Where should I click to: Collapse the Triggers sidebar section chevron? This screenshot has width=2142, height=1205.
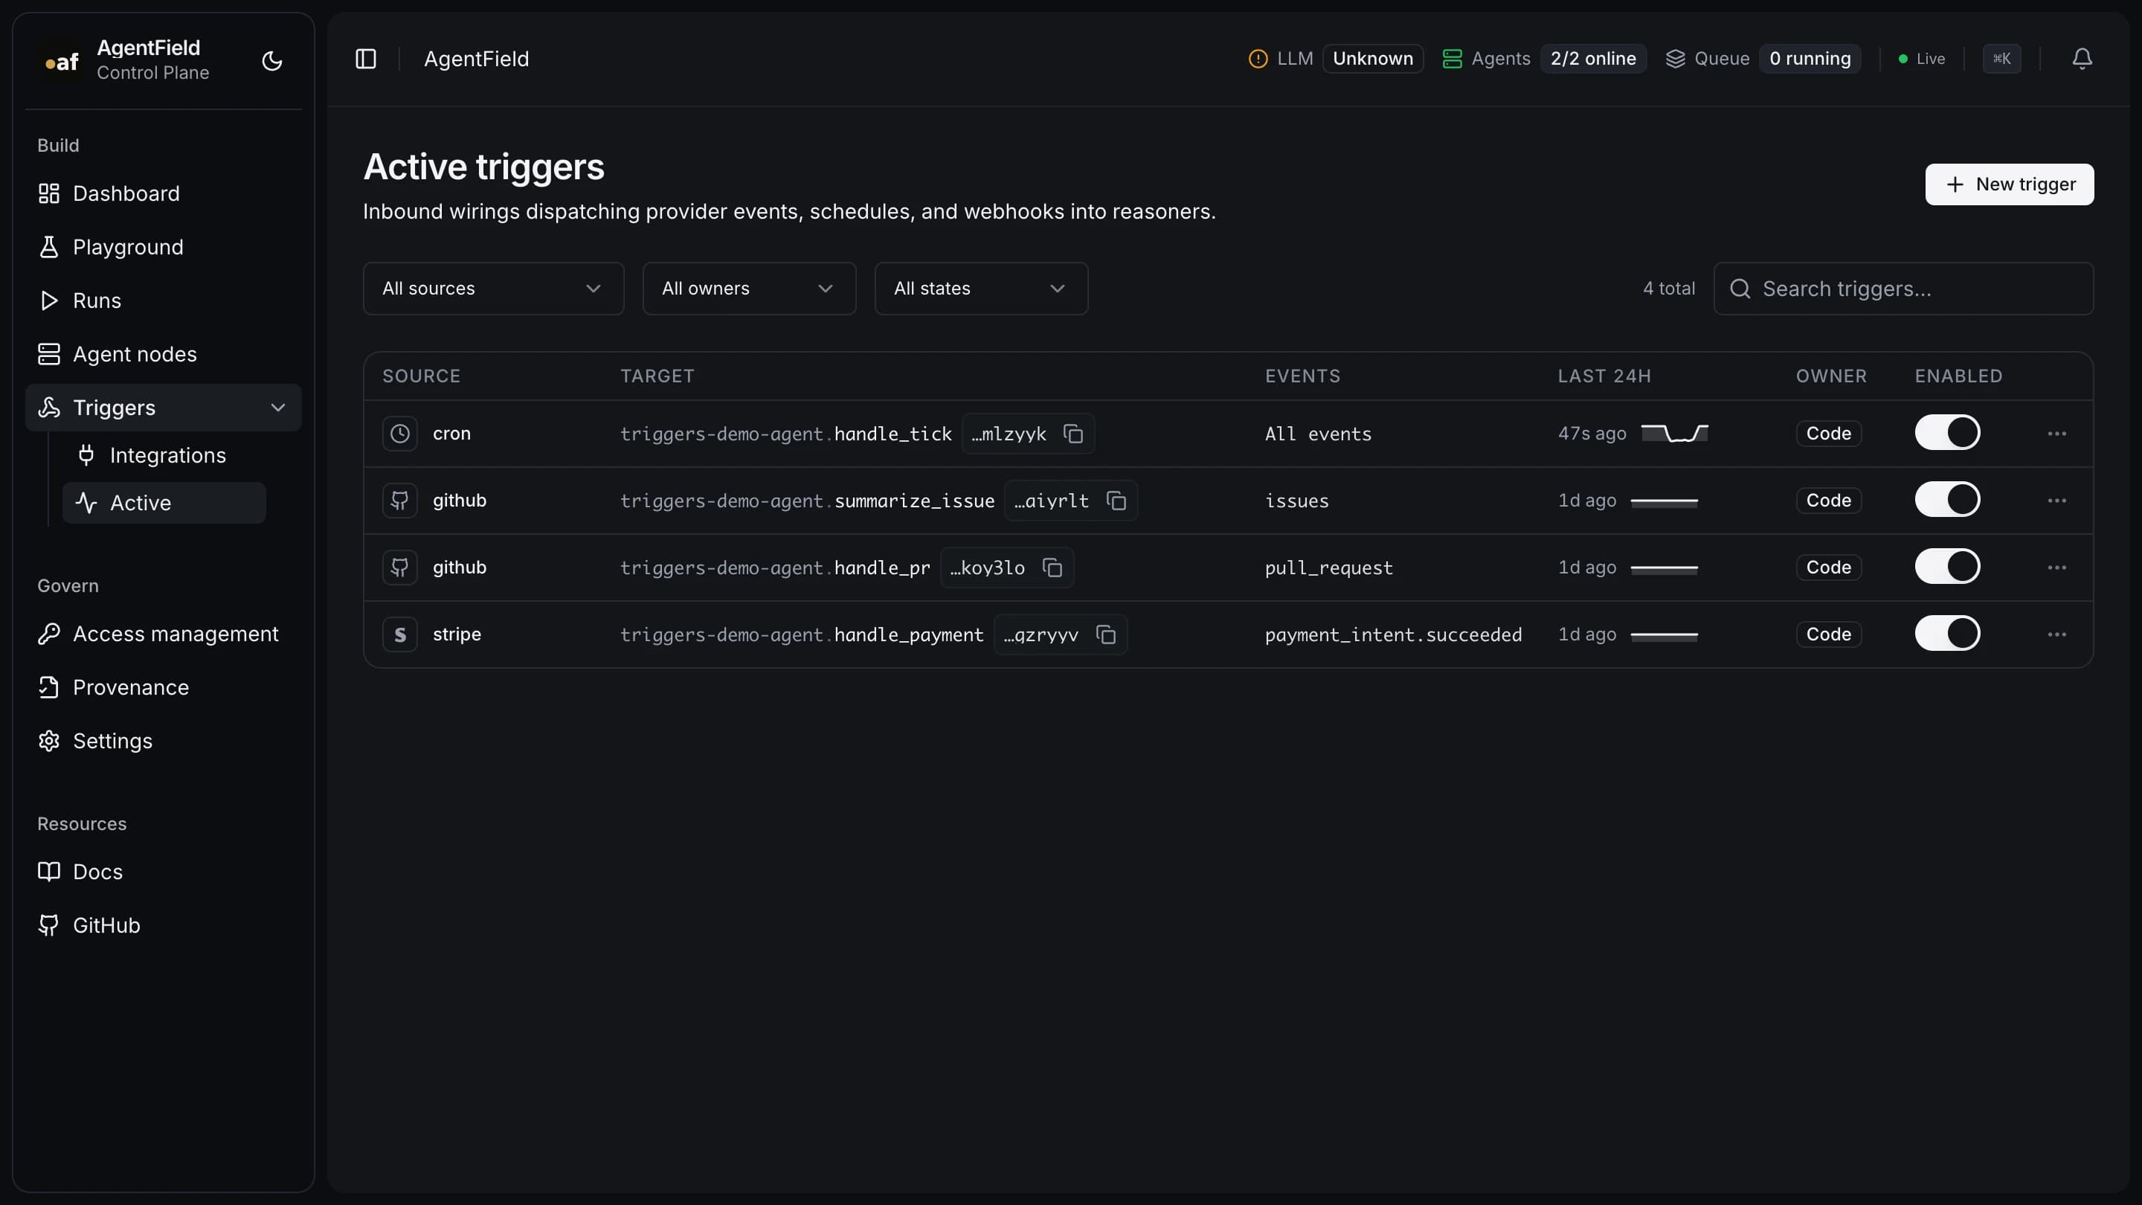277,408
